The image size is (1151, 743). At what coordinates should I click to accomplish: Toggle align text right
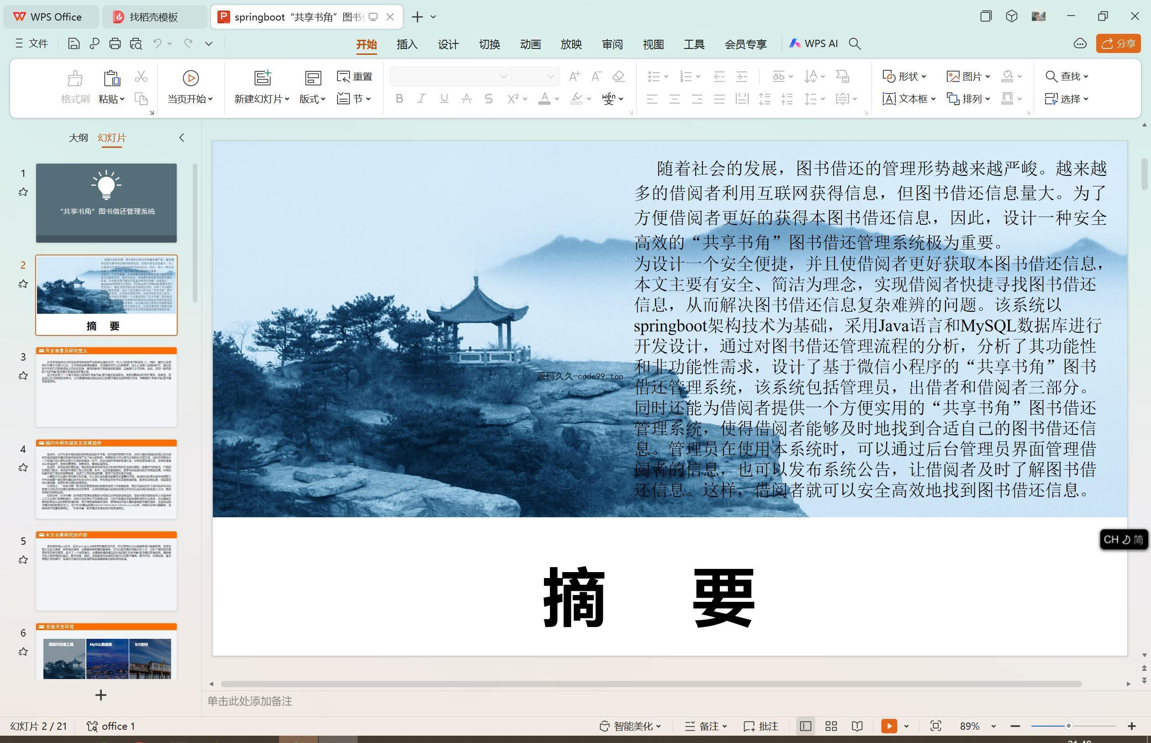click(697, 99)
